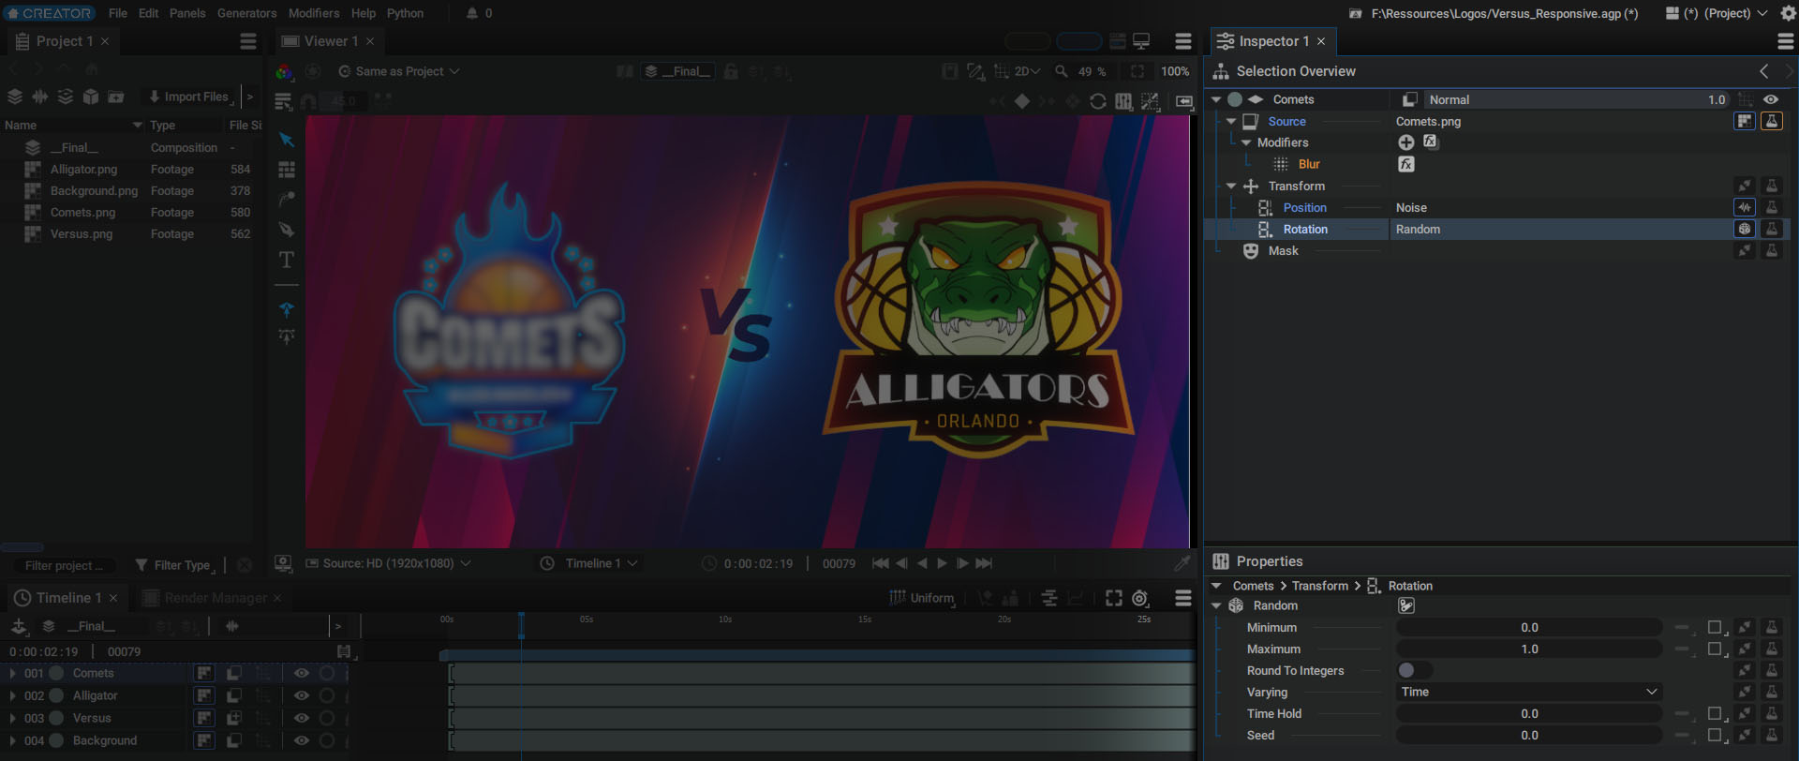This screenshot has width=1799, height=761.
Task: Open the Inspector panel hamburger menu
Action: [x=1786, y=41]
